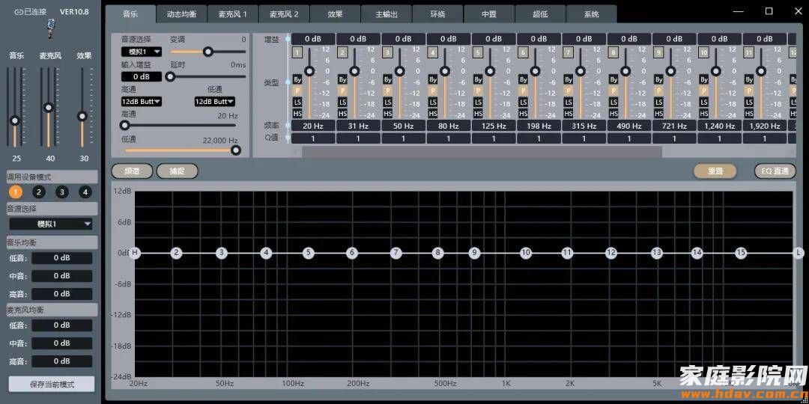Switch to device mode 3
Viewport: 809px width, 404px height.
62,192
